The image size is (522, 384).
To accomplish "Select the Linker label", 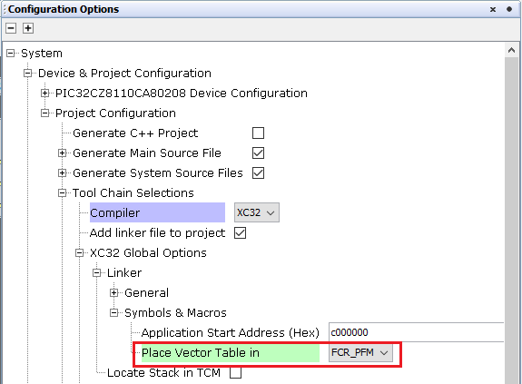I will (124, 273).
